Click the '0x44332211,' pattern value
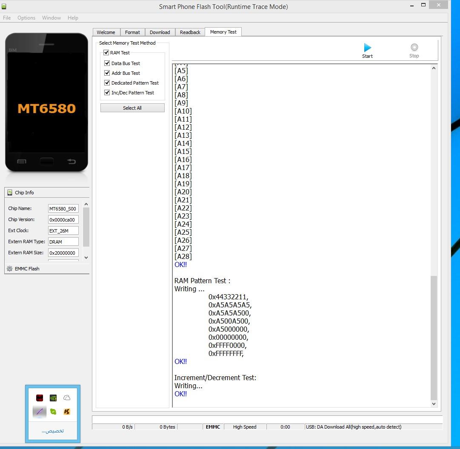460x449 pixels. tap(229, 297)
